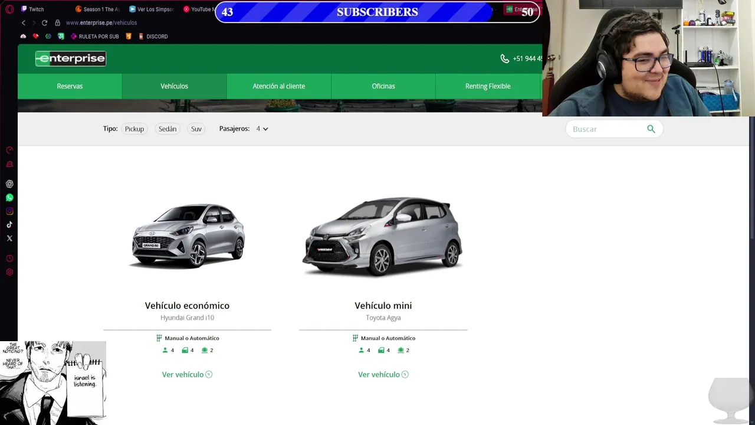Open the cloud bookmark icon
Screen dimensions: 755x425
(24, 36)
